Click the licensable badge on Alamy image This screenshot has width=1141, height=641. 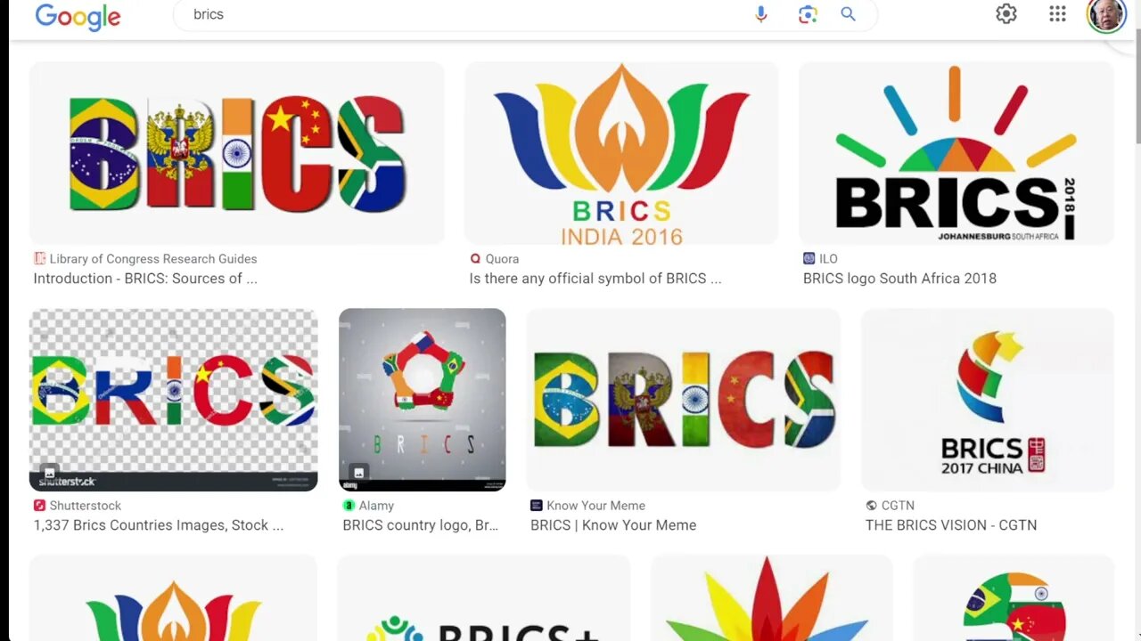[x=358, y=472]
